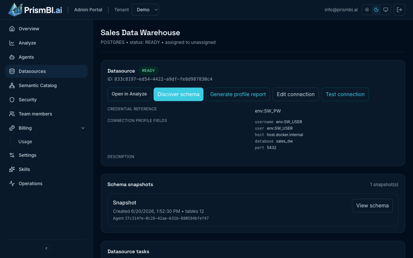The image size is (413, 258).
Task: Click the Overview home icon
Action: pos(12,29)
